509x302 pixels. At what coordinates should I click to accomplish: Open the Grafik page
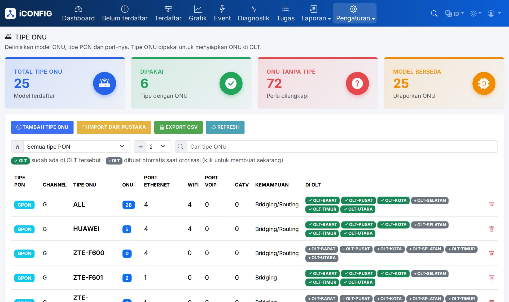[x=198, y=14]
